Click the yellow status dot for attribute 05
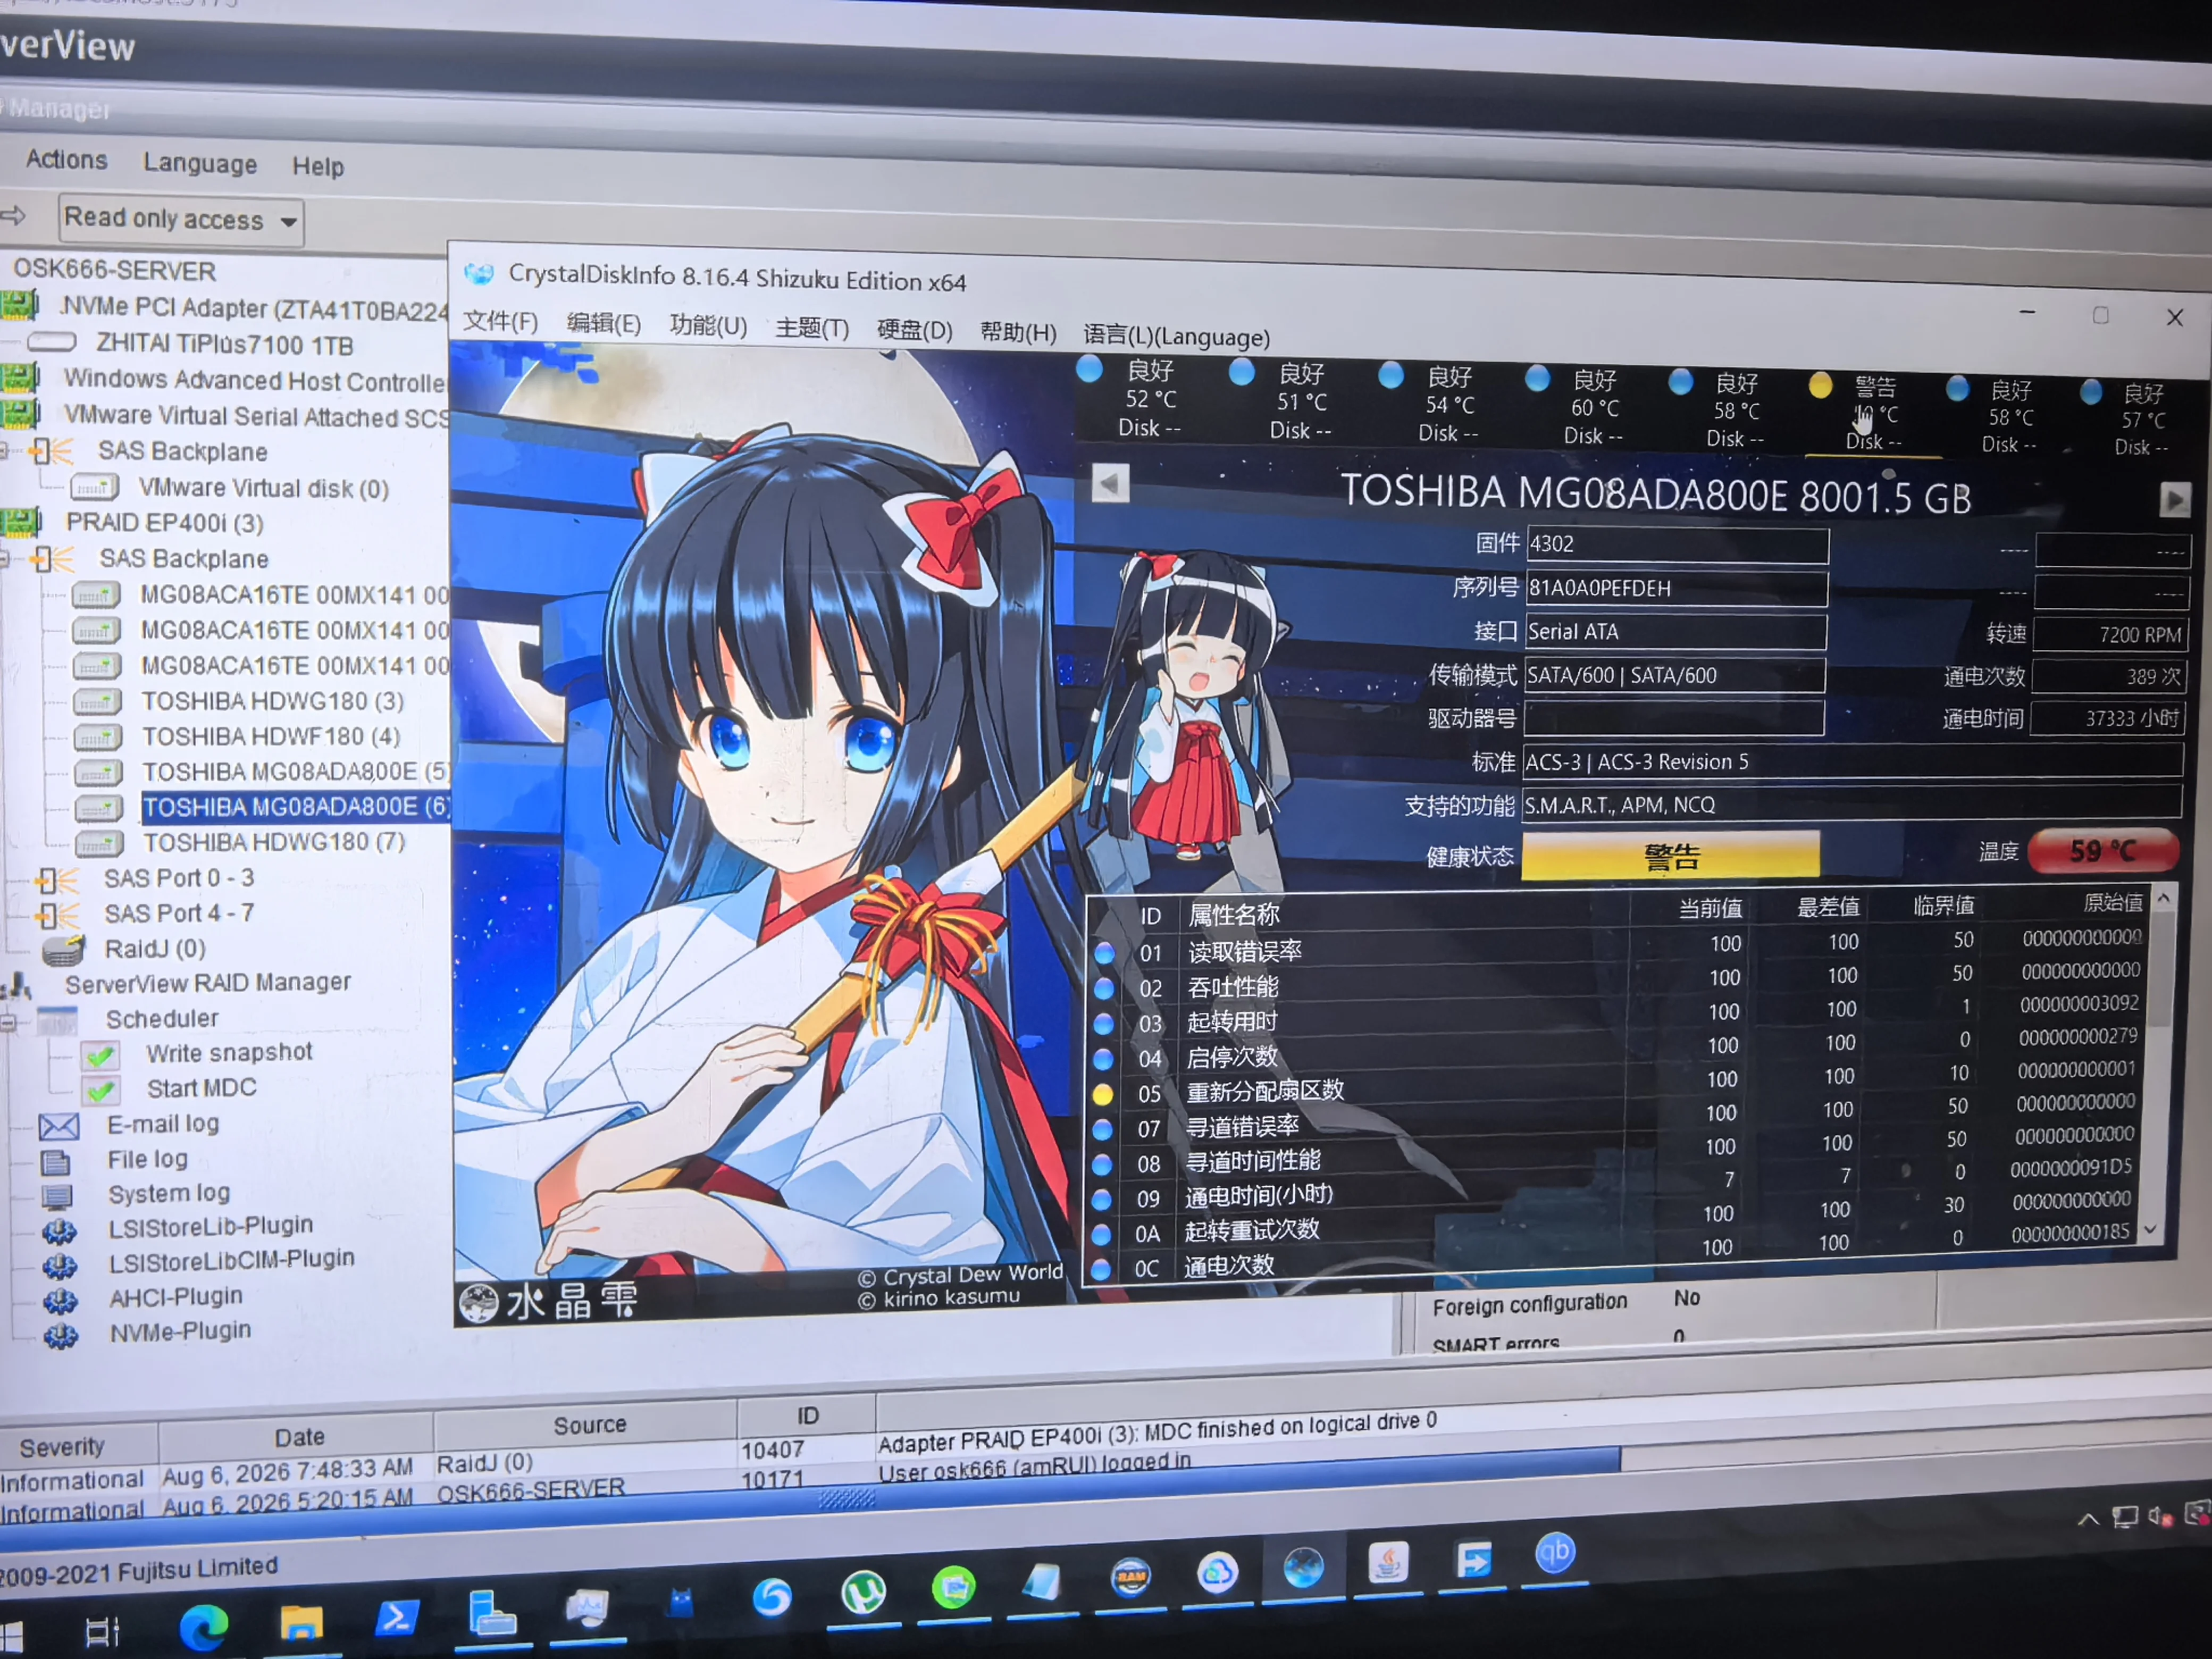Image resolution: width=2212 pixels, height=1659 pixels. 1102,1094
